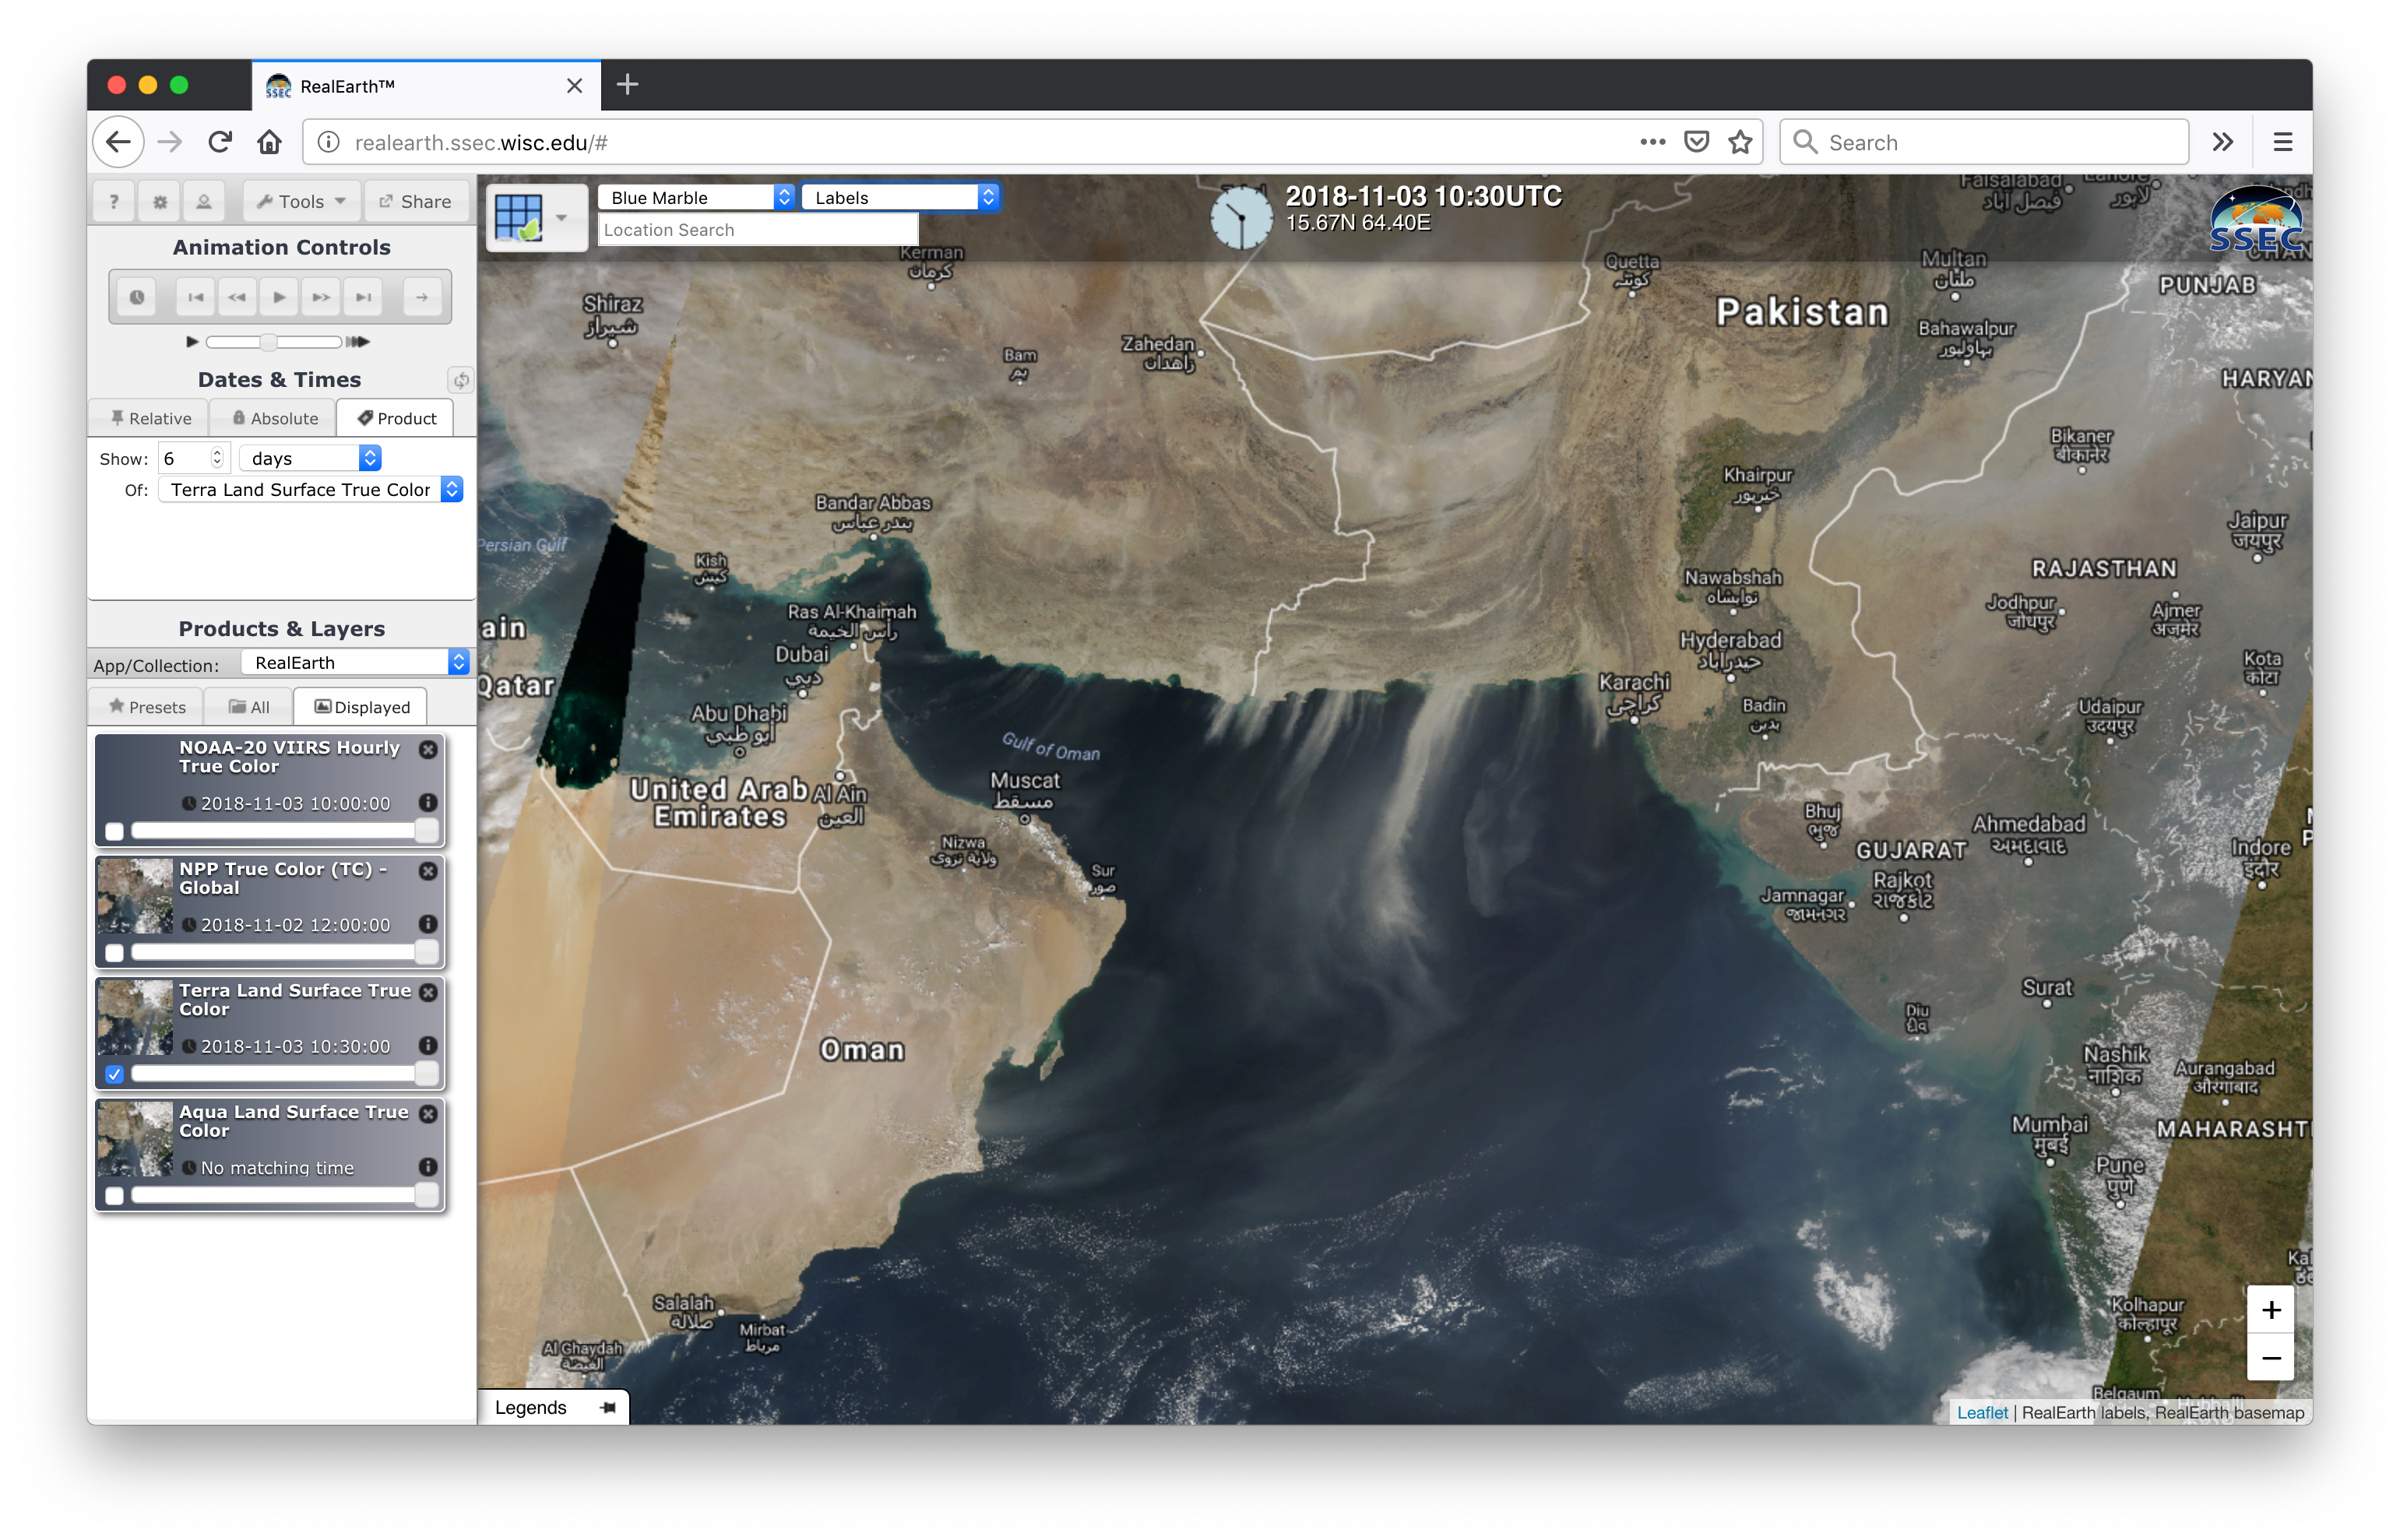Viewport: 2400px width, 1540px height.
Task: Click the browser Search box
Action: [x=1984, y=142]
